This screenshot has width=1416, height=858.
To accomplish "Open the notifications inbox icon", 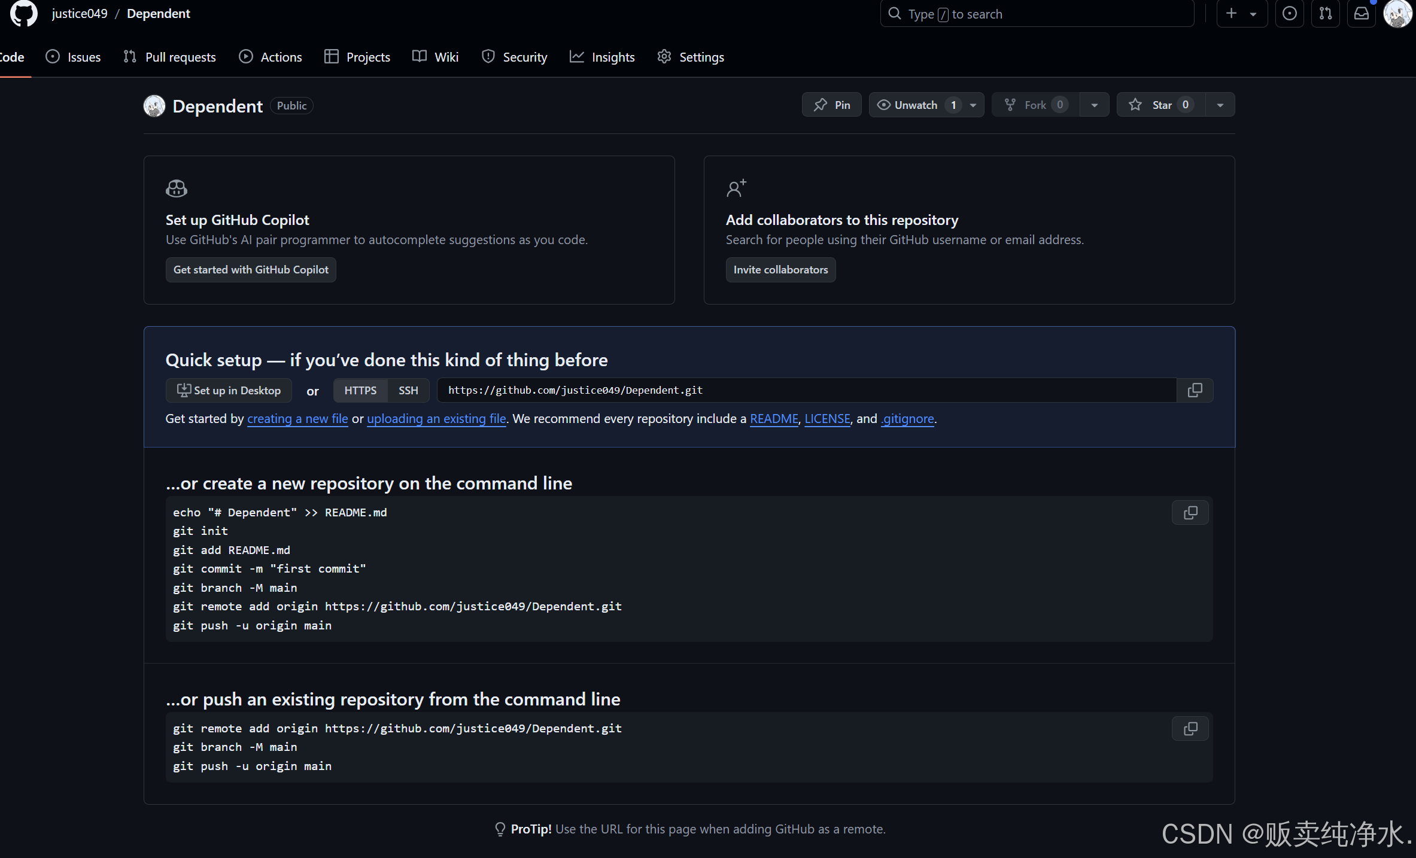I will 1362,13.
